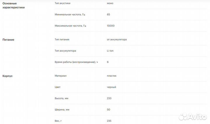Click the "Время работы (воспроизведение), ч" label
Screen dimensions: 210x124
click(76, 62)
